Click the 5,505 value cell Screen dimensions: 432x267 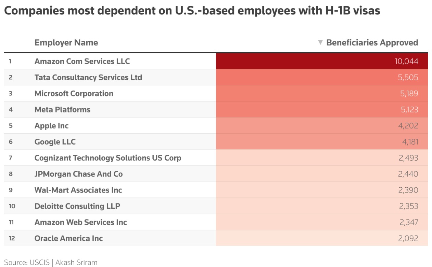tap(322, 77)
